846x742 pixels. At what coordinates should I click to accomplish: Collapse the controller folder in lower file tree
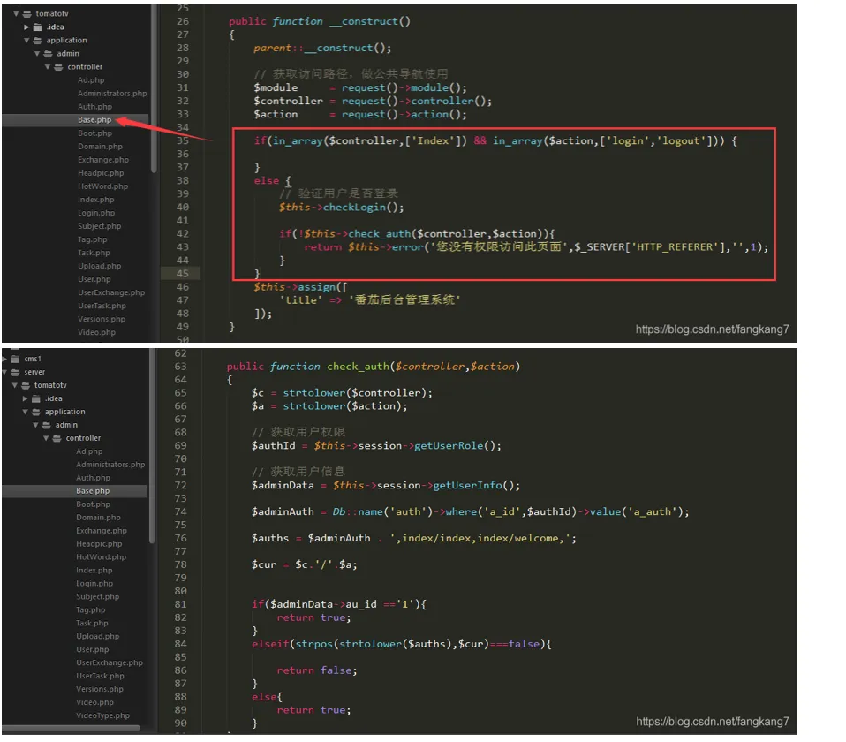point(46,438)
